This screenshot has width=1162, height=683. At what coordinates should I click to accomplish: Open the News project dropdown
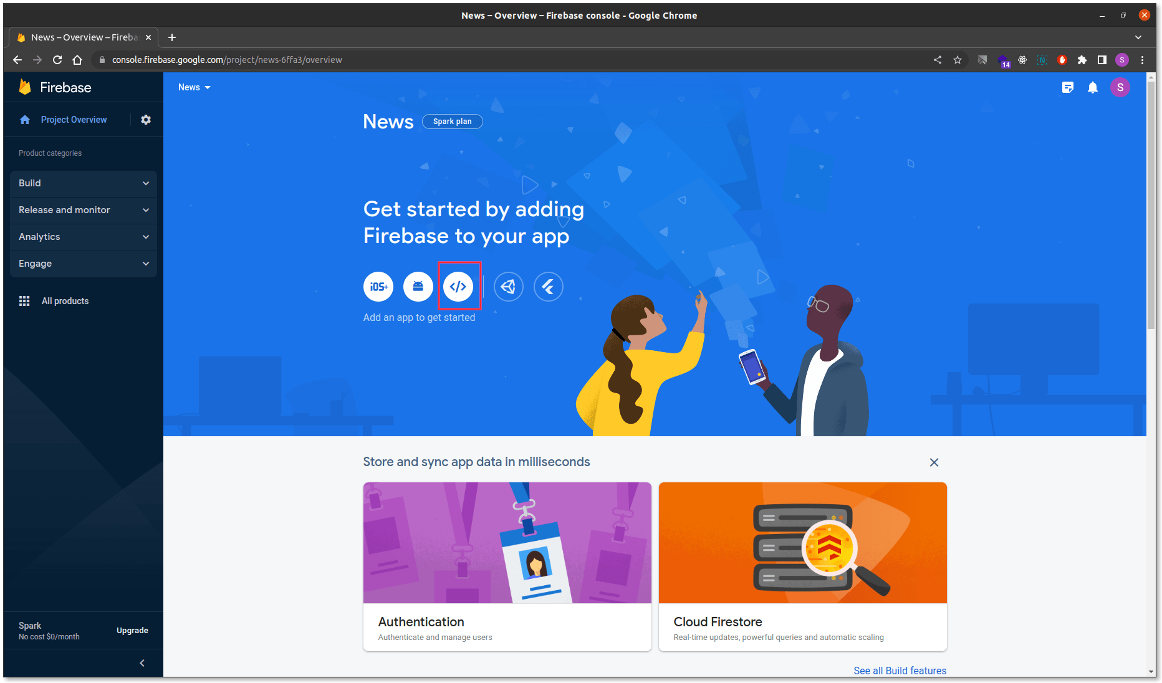click(x=194, y=88)
